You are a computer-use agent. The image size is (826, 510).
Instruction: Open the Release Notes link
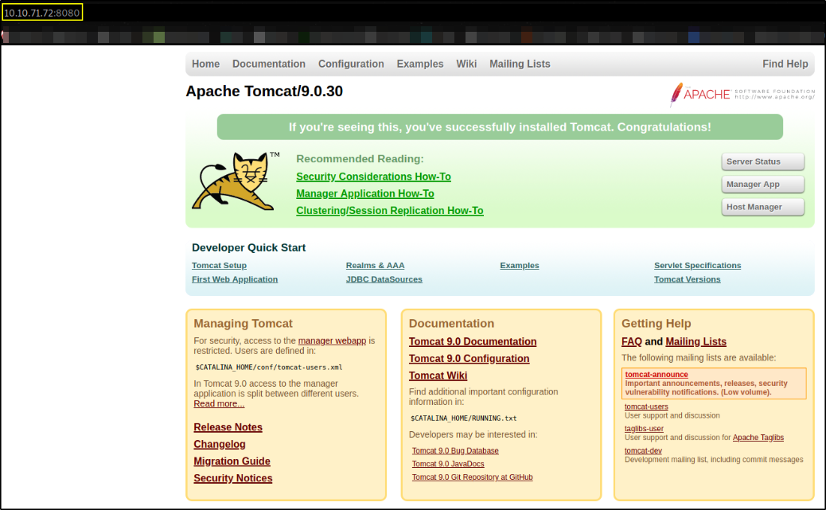[x=228, y=427]
